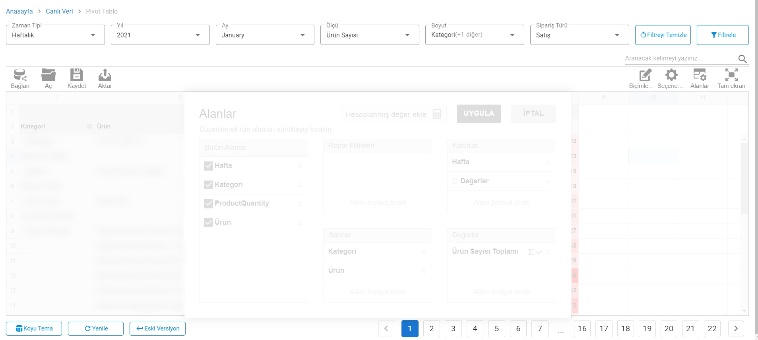Go to the Anasayfa breadcrumb
This screenshot has width=758, height=340.
pyautogui.click(x=19, y=11)
